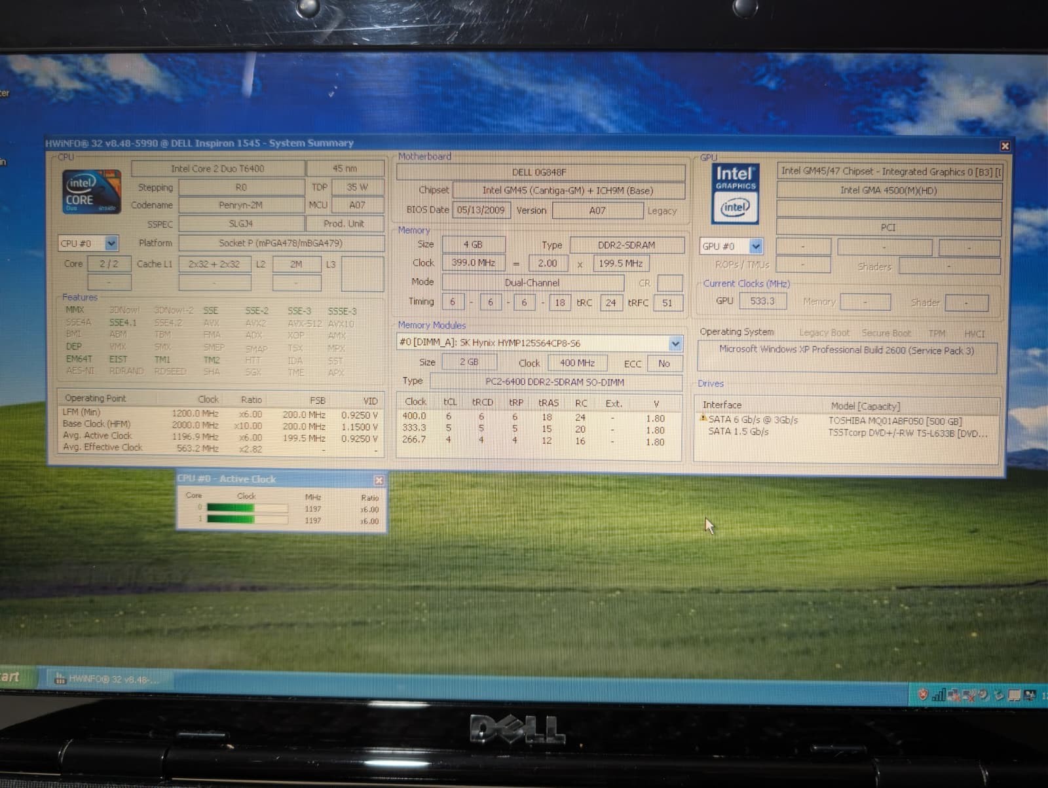Click the Intel GM45 chipset field
The height and width of the screenshot is (788, 1048).
point(568,190)
